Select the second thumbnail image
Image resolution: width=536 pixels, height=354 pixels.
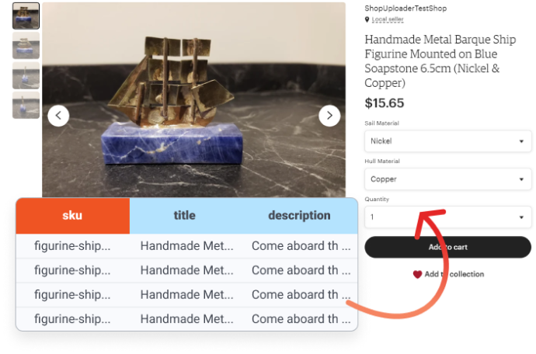[26, 46]
